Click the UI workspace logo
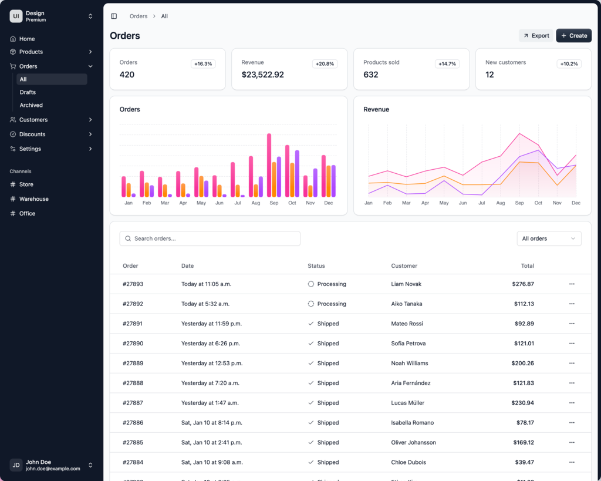This screenshot has width=601, height=481. pos(16,16)
